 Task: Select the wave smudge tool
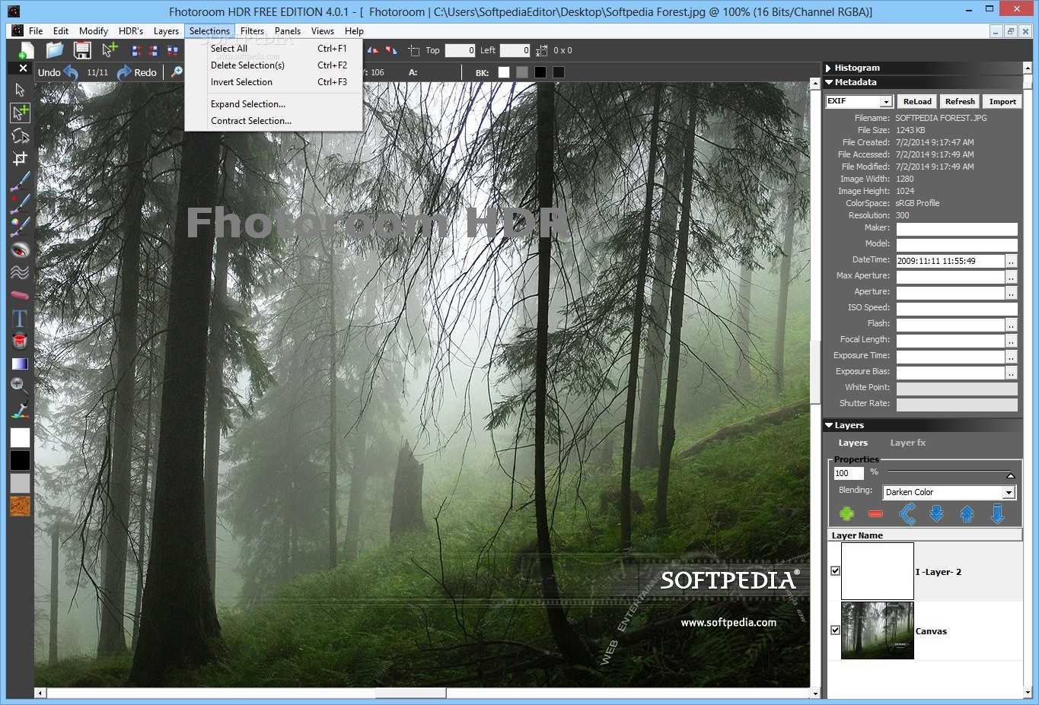20,272
